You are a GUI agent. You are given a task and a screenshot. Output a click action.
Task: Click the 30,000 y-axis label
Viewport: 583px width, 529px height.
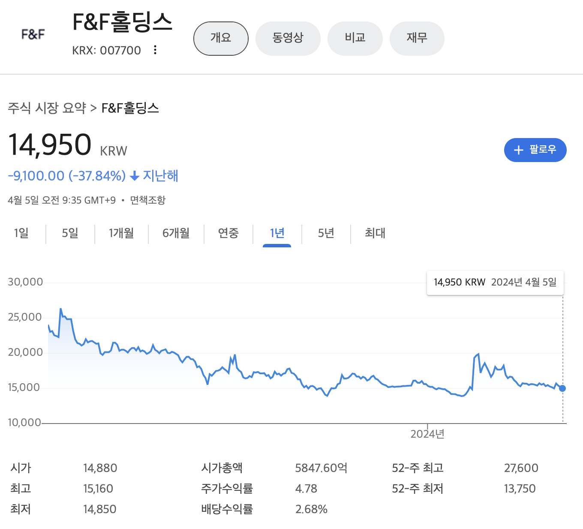25,282
